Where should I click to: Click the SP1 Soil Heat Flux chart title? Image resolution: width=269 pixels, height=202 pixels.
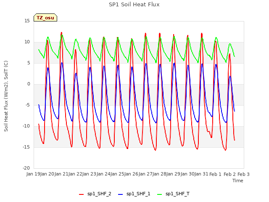point(134,5)
